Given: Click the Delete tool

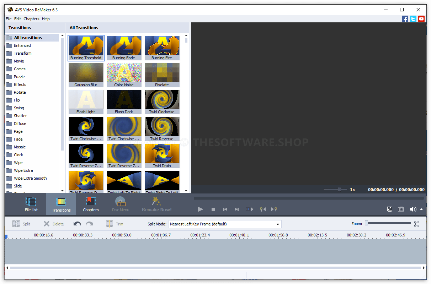Looking at the screenshot, I should pyautogui.click(x=54, y=224).
